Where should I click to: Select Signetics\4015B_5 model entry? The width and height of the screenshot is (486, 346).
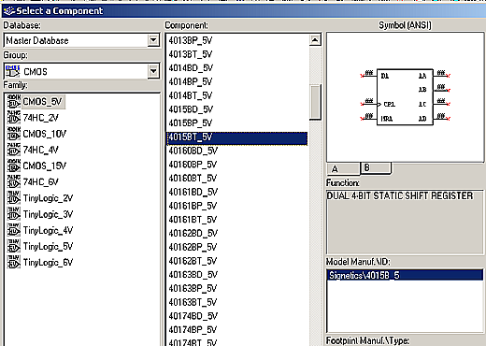pos(405,275)
